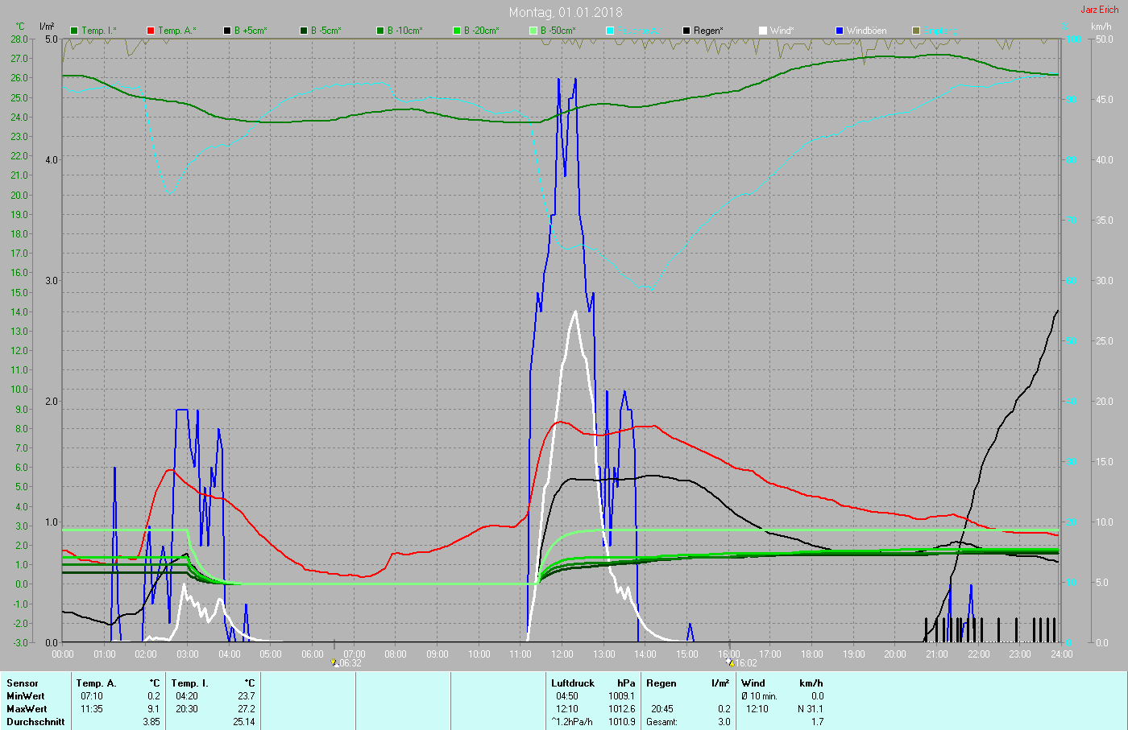Click the black Regen legend square
The image size is (1128, 730).
click(686, 31)
